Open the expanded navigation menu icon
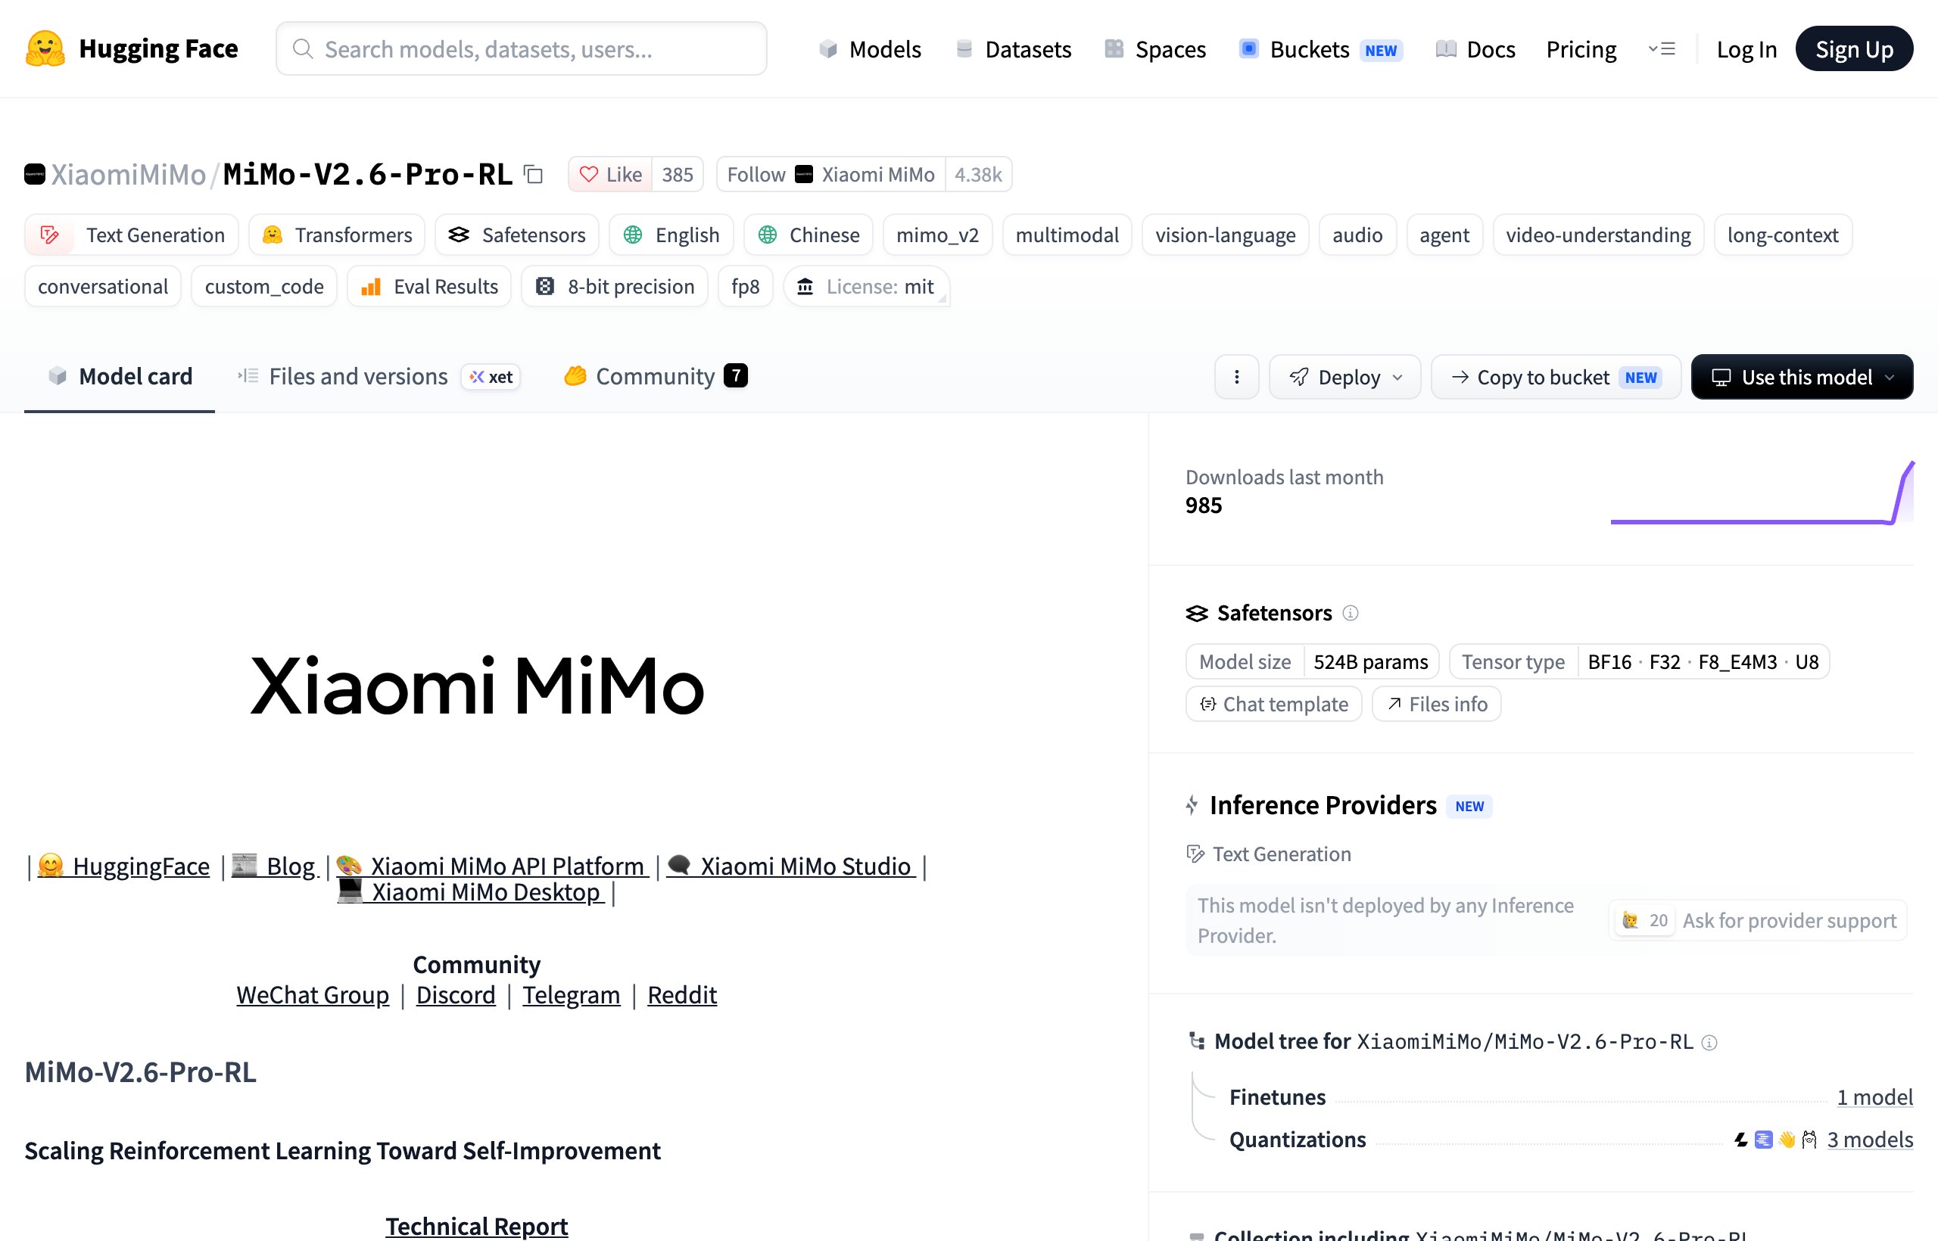 [x=1662, y=49]
